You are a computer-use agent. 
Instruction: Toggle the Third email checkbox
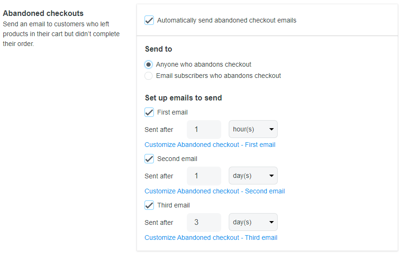149,205
